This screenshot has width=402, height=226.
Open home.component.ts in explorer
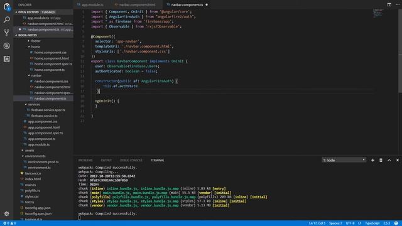point(50,70)
